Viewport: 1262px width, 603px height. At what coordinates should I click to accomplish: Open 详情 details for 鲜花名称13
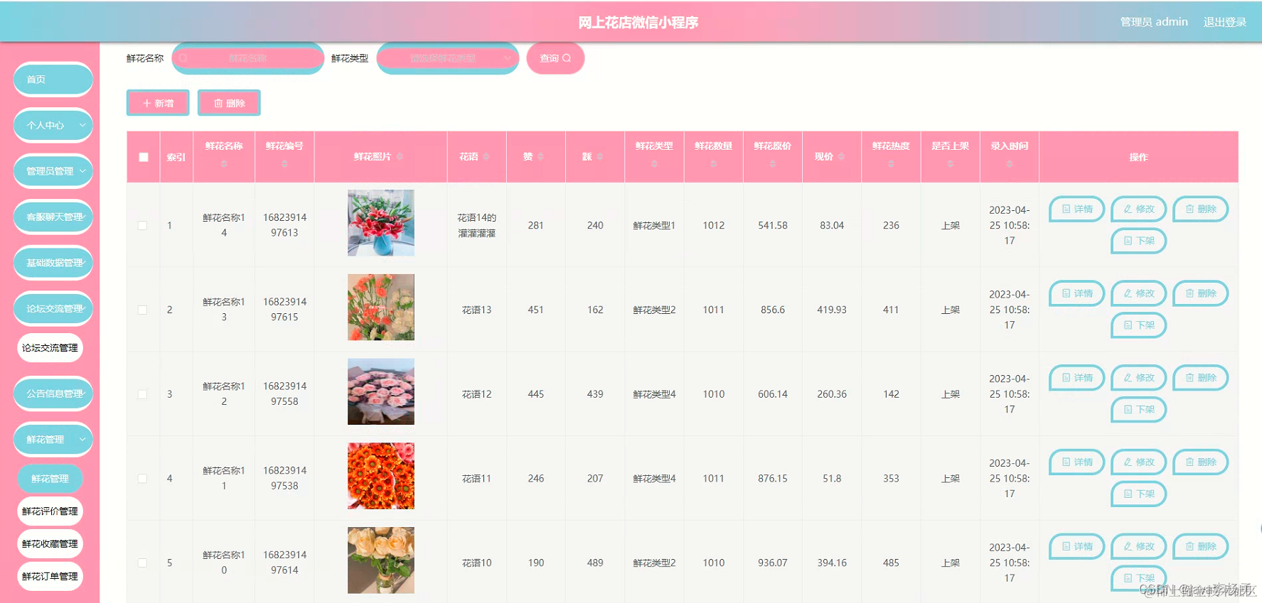(x=1077, y=293)
